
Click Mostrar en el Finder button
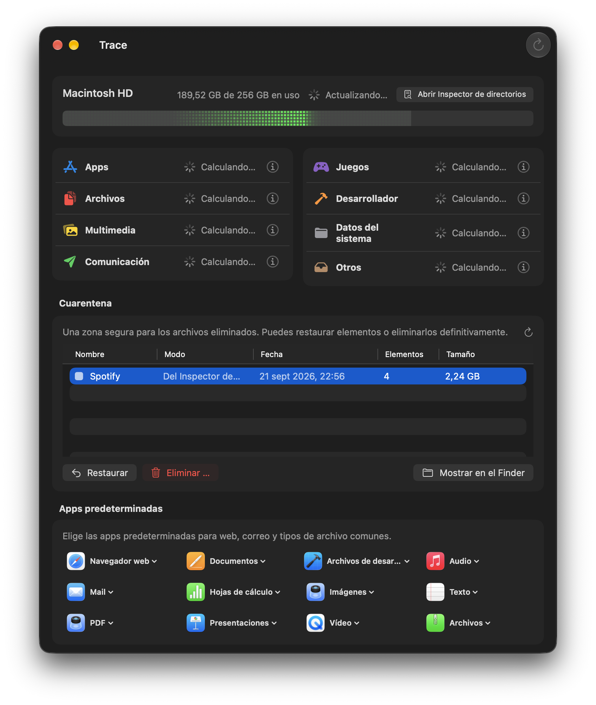click(x=473, y=473)
